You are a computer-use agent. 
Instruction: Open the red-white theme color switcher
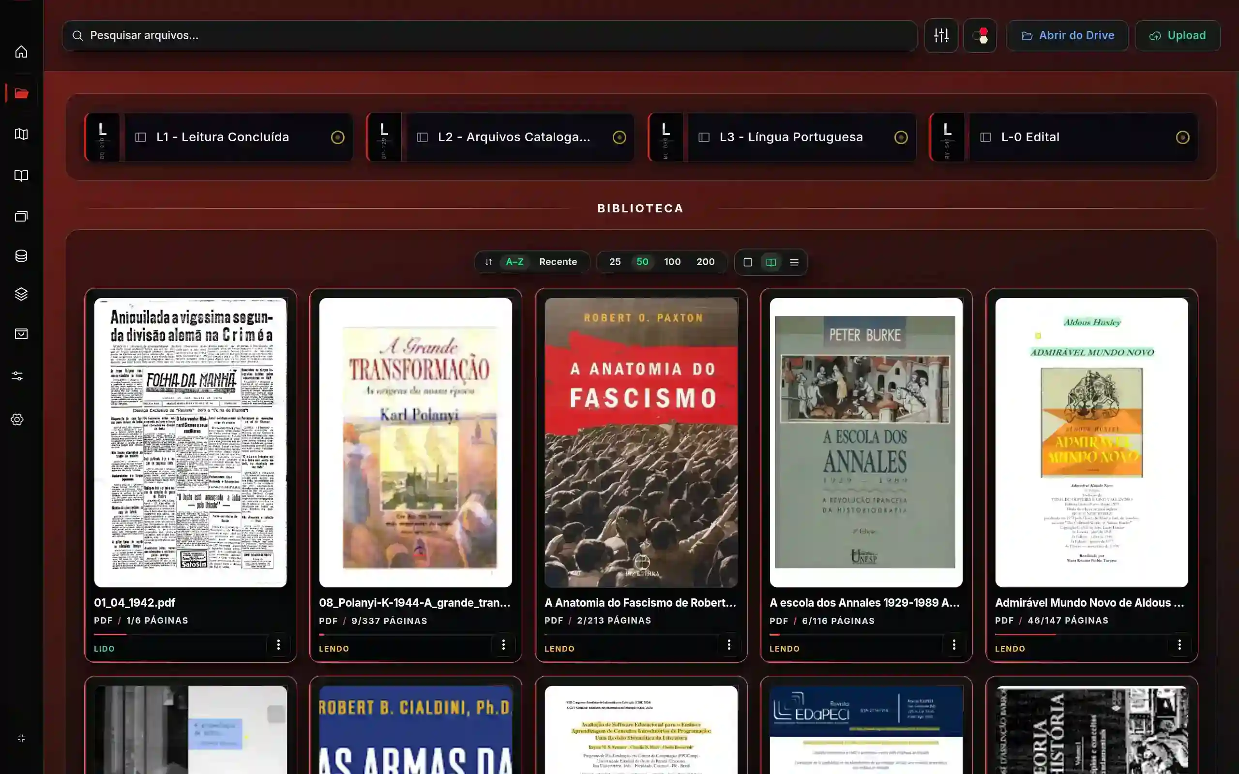980,35
